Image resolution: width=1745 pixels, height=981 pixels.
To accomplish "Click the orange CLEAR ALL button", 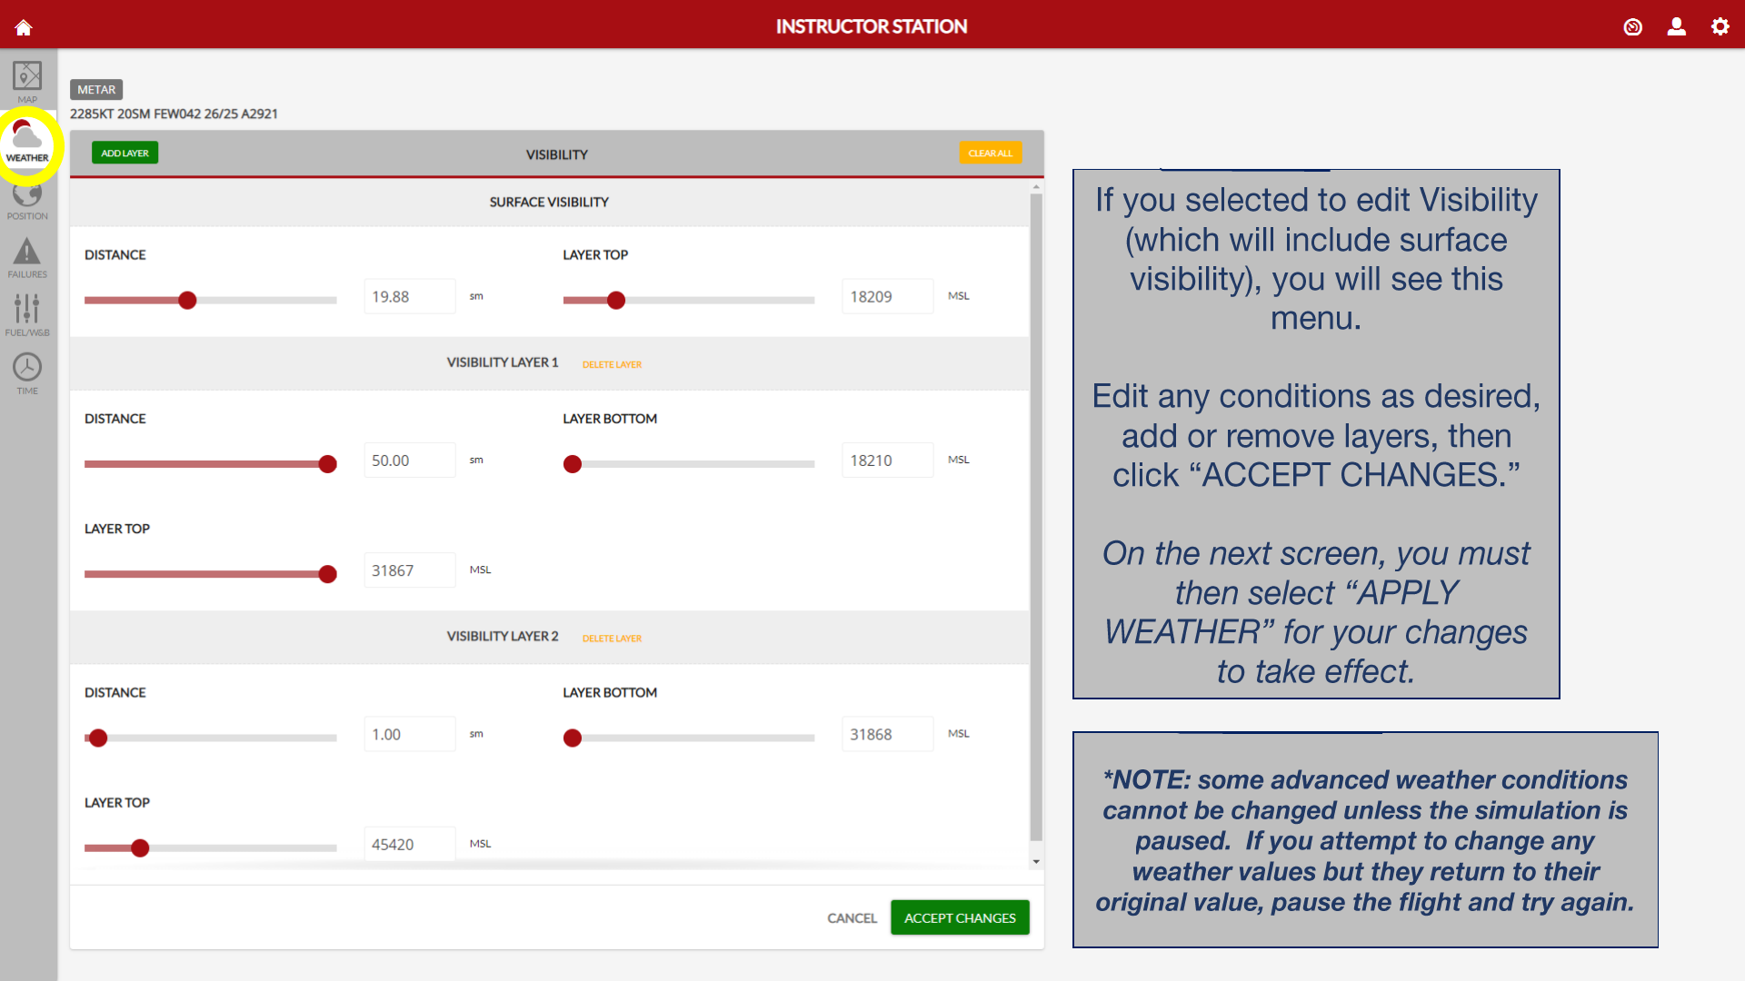I will click(x=990, y=153).
